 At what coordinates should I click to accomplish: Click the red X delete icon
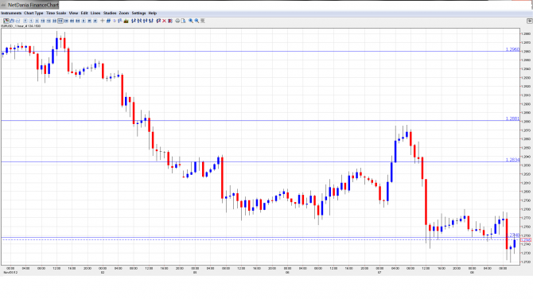(164, 21)
